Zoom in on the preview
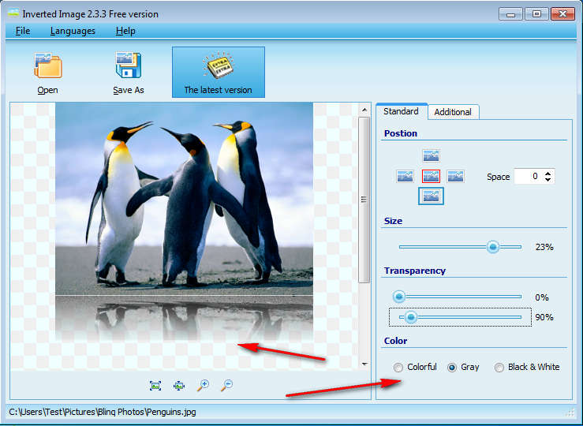The height and width of the screenshot is (426, 583). [x=203, y=386]
